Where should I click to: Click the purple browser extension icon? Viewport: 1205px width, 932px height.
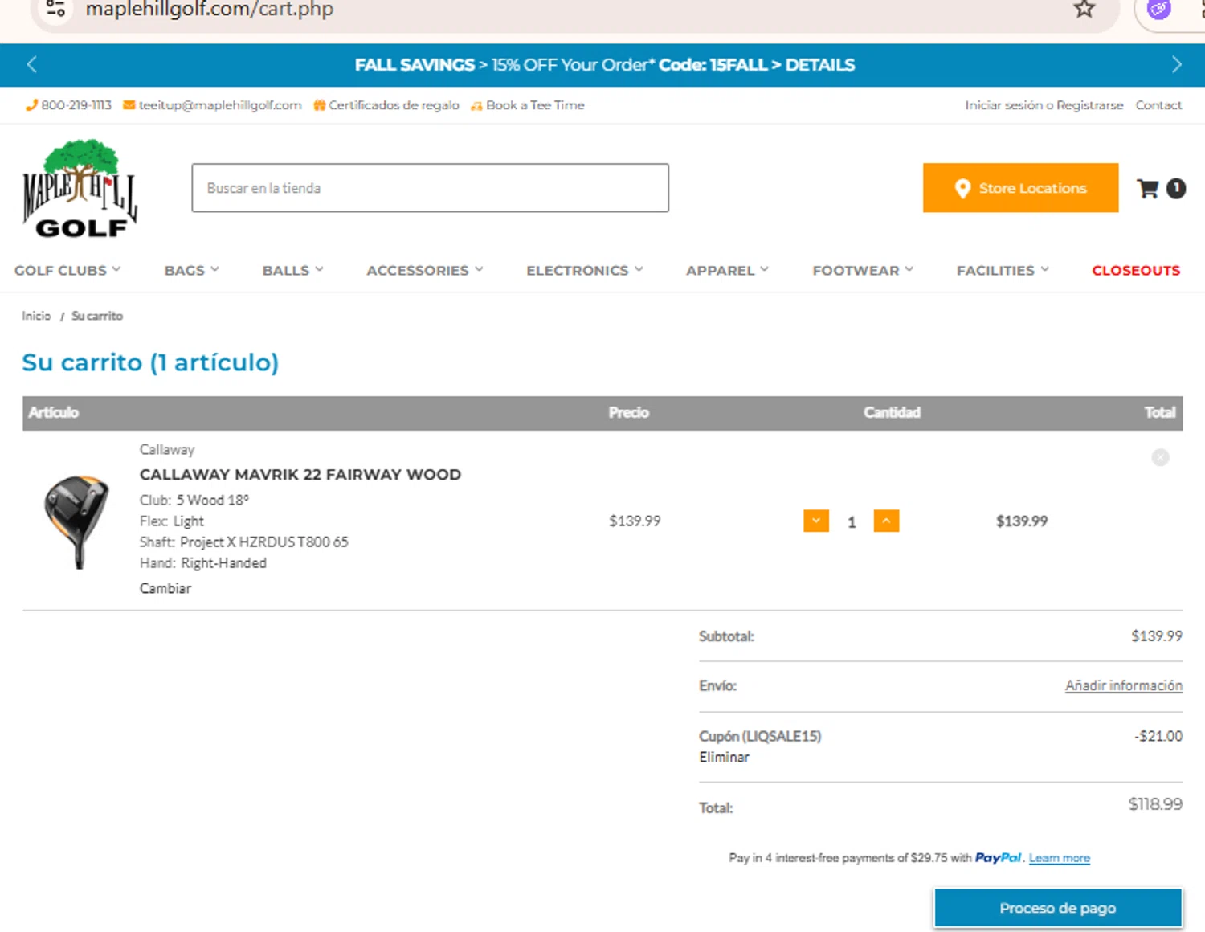click(x=1158, y=10)
